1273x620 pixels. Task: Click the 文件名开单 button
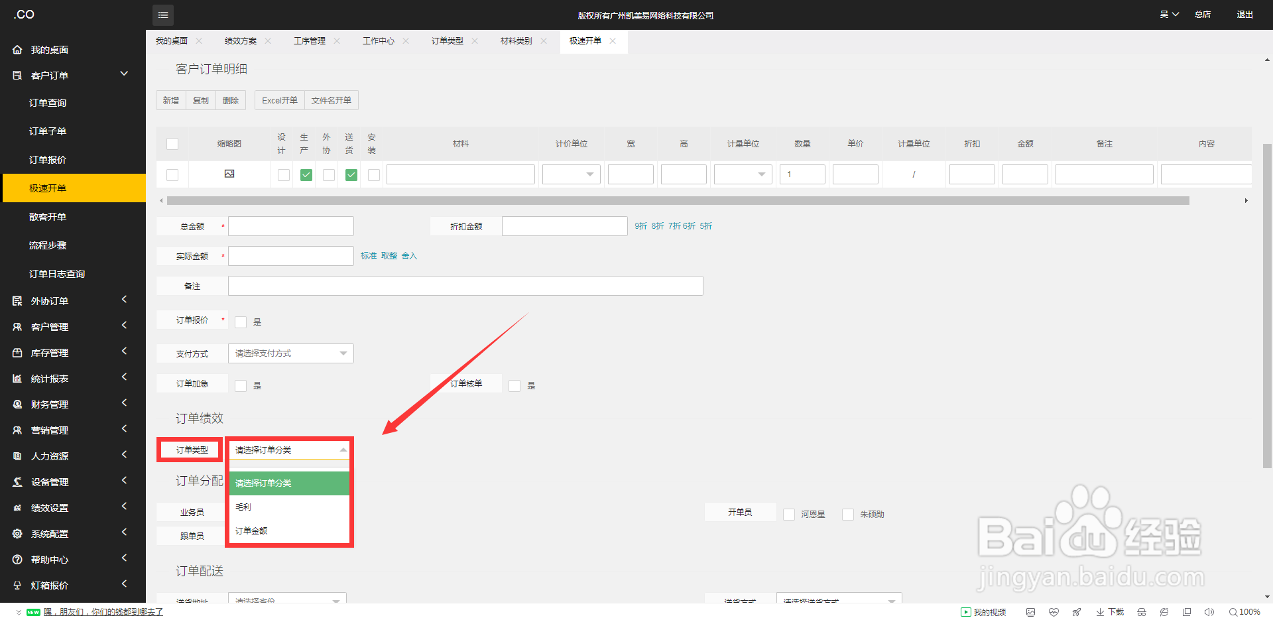click(x=332, y=100)
